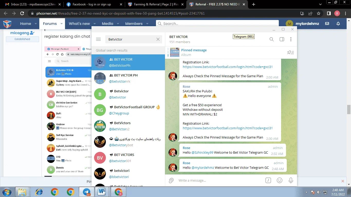Bookmark this page with the star icon

tap(319, 13)
